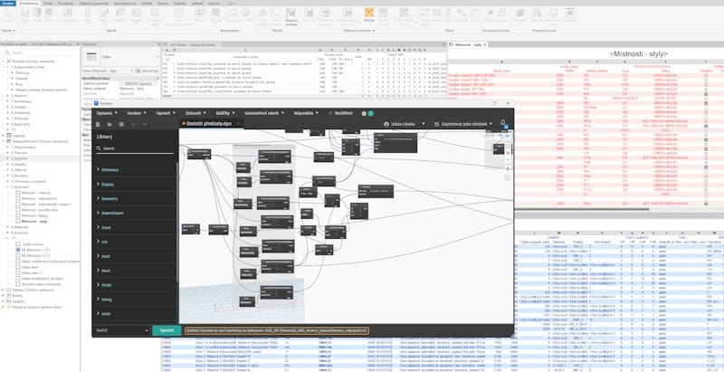Click the Open file icon in Dynamo toolbar
Screen dimensions: 724x372
(110, 124)
